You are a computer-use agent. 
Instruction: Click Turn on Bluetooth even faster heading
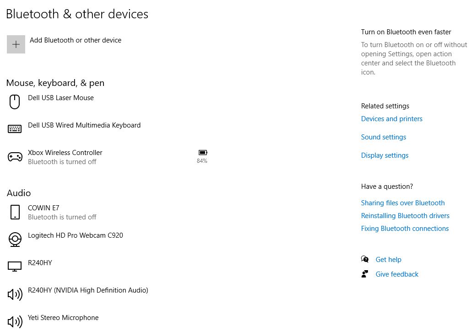(406, 32)
